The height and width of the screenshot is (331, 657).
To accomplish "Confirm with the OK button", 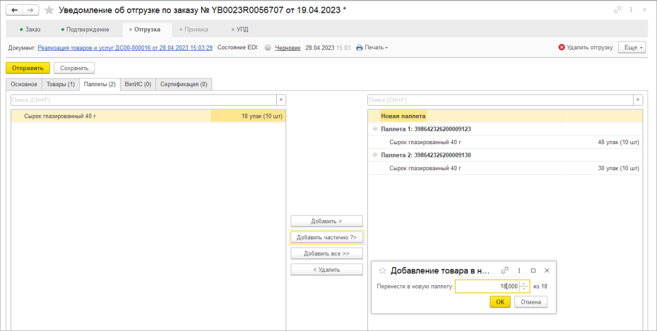I will click(500, 301).
